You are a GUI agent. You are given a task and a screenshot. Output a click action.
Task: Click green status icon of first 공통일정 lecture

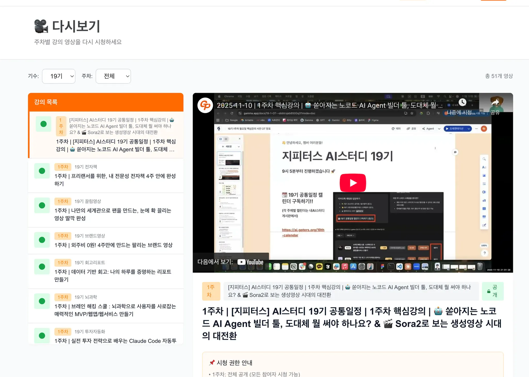[43, 124]
